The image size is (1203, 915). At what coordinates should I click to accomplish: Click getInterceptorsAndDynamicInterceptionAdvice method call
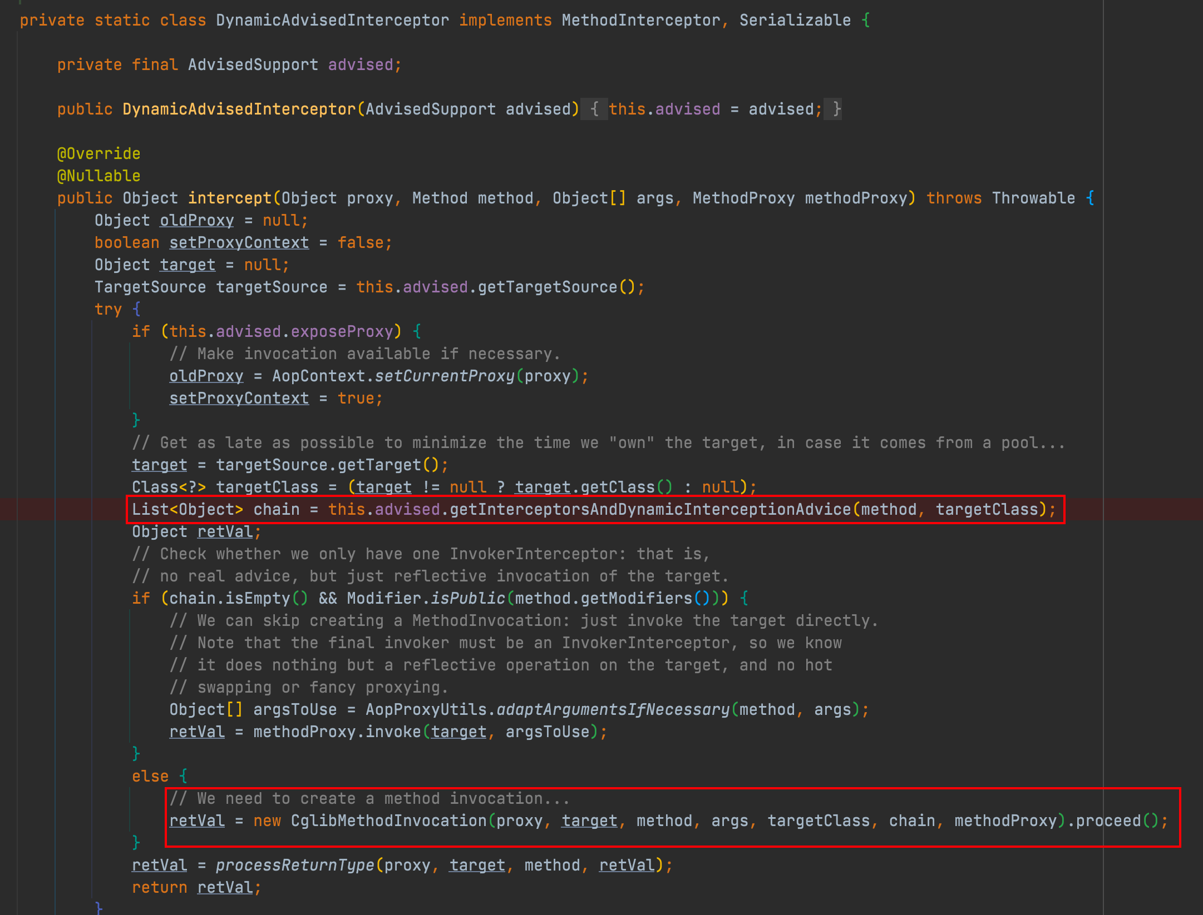650,509
